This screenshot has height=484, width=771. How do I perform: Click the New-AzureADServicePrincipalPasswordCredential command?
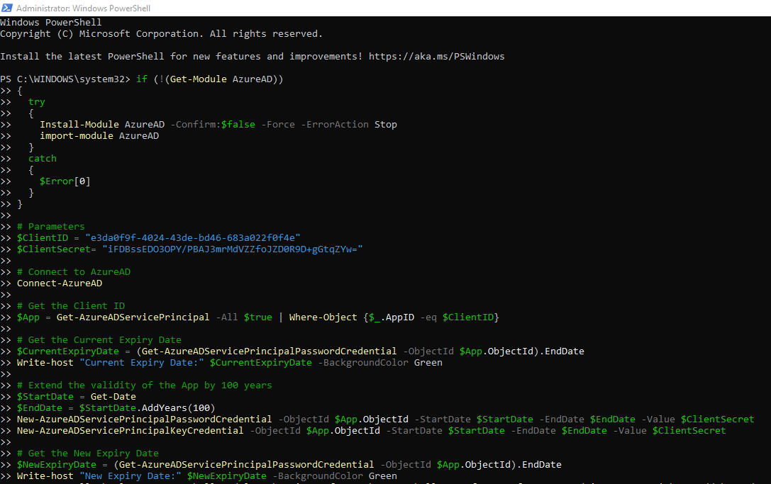coord(145,420)
